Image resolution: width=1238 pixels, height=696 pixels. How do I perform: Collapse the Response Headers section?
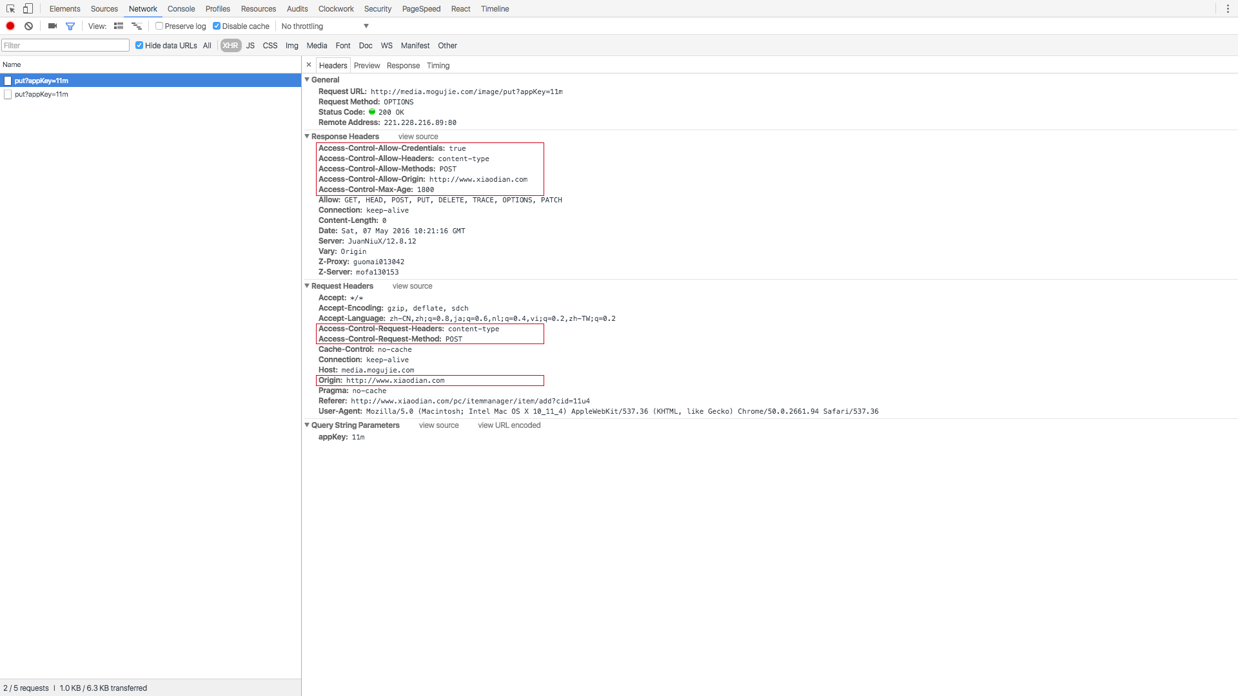click(x=307, y=137)
